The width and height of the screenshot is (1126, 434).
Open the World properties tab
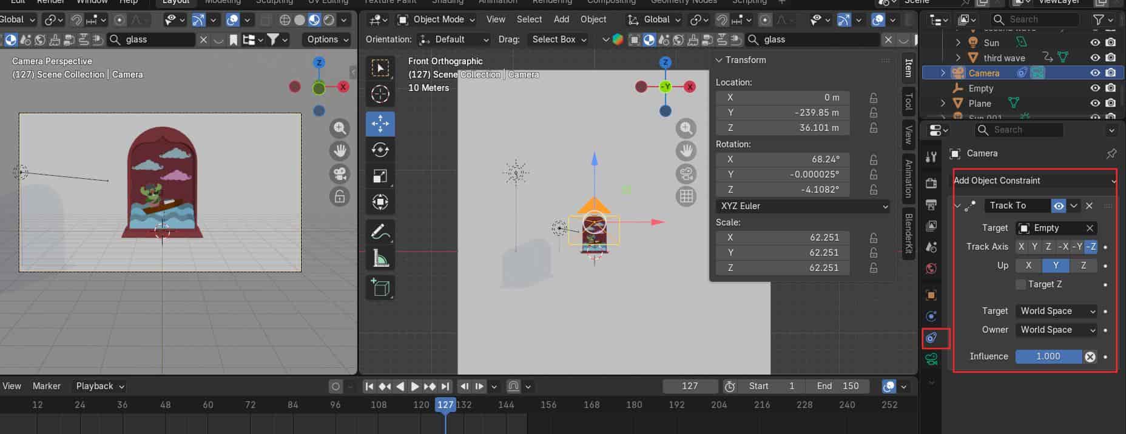(931, 268)
